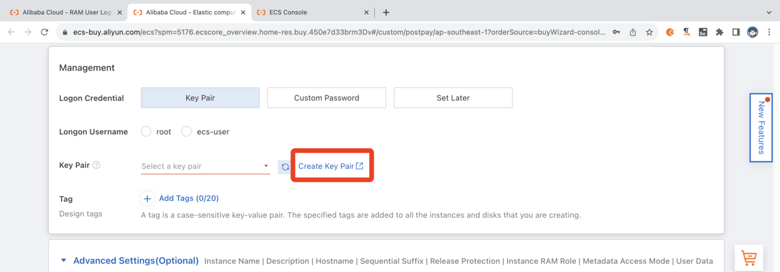Choose Key Pair as logon credential
This screenshot has height=272, width=780.
(200, 98)
